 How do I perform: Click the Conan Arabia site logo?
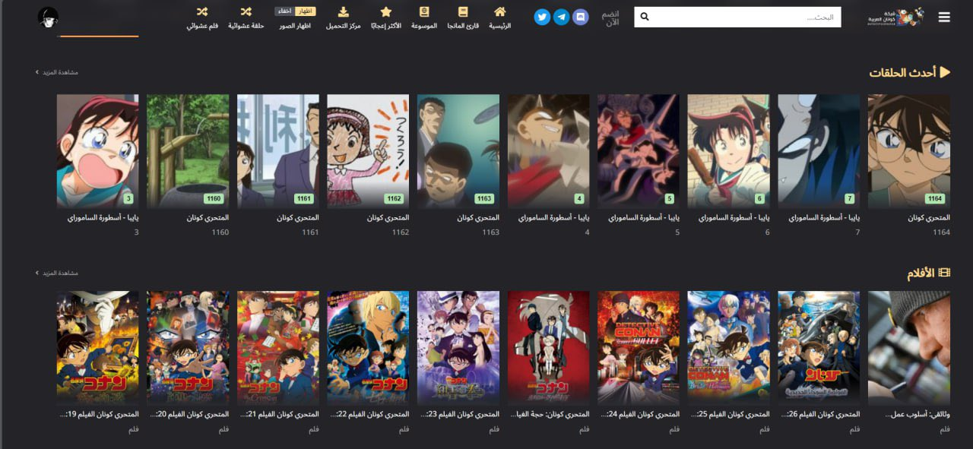click(x=895, y=17)
